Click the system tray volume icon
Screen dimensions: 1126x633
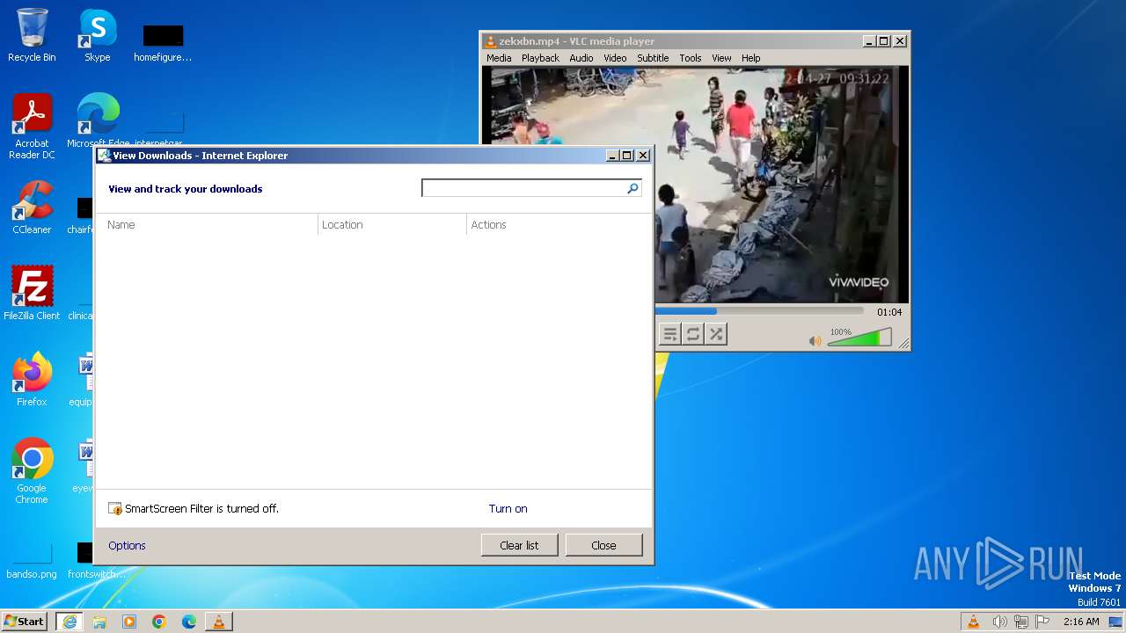999,622
